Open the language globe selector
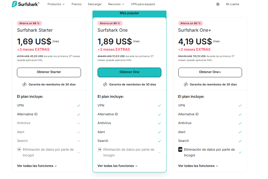The width and height of the screenshot is (268, 179). (x=218, y=4)
